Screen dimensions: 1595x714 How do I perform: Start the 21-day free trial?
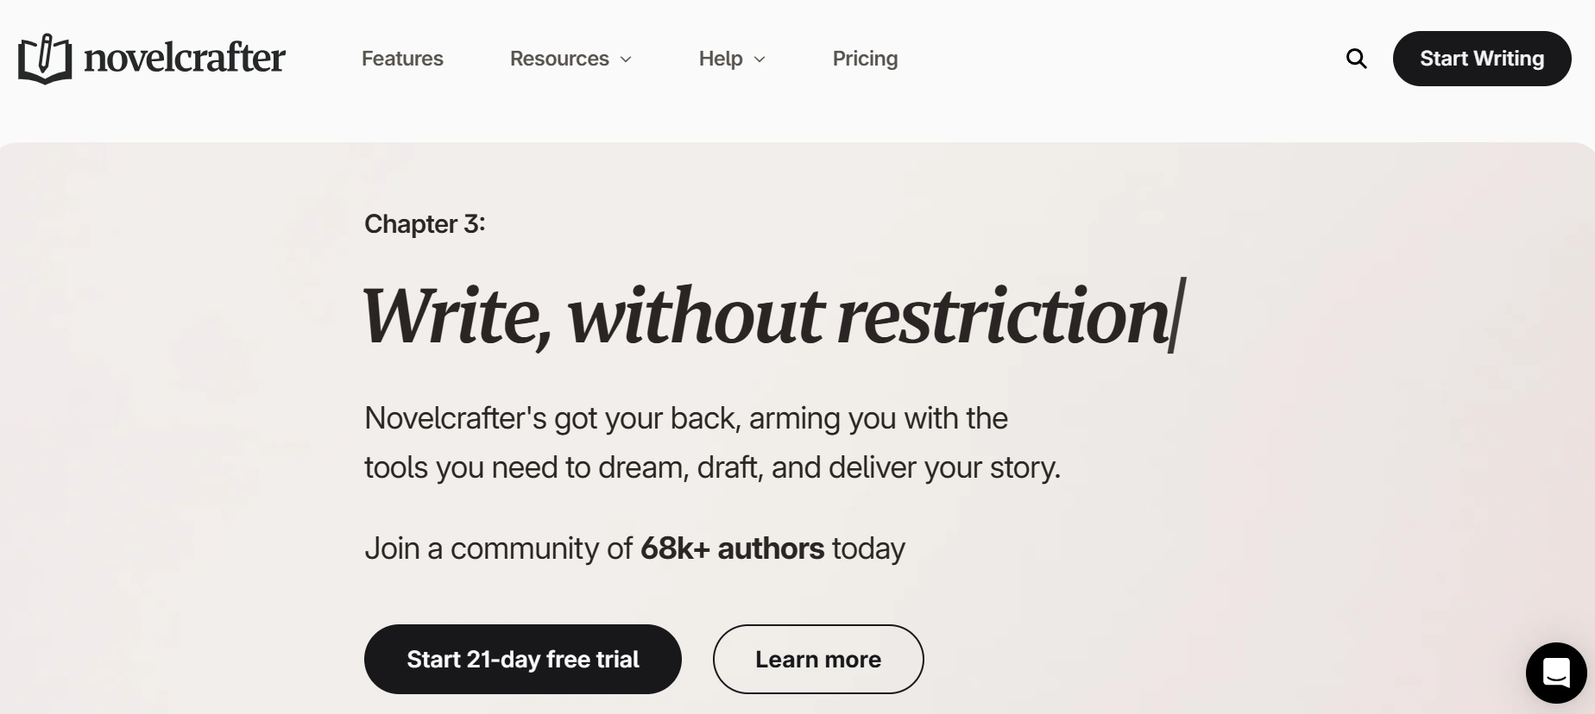[523, 659]
